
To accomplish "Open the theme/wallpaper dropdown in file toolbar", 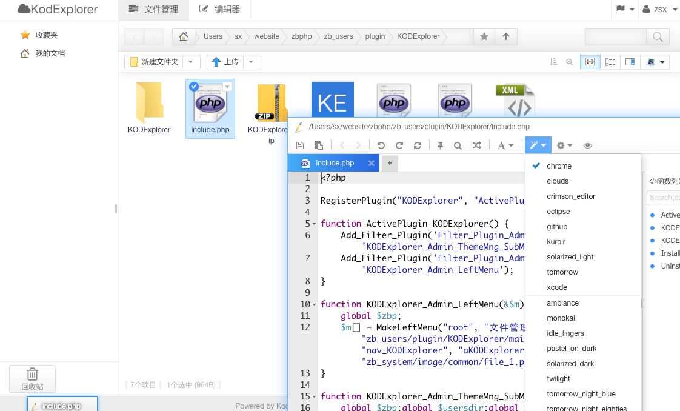I will tap(655, 62).
